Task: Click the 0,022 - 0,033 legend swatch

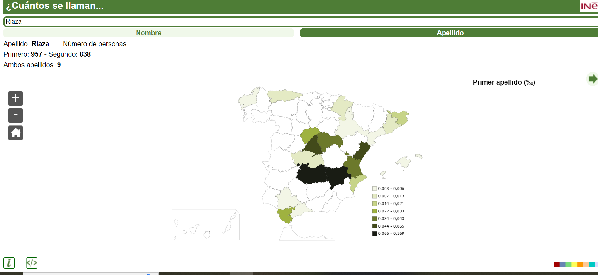Action: tap(375, 211)
